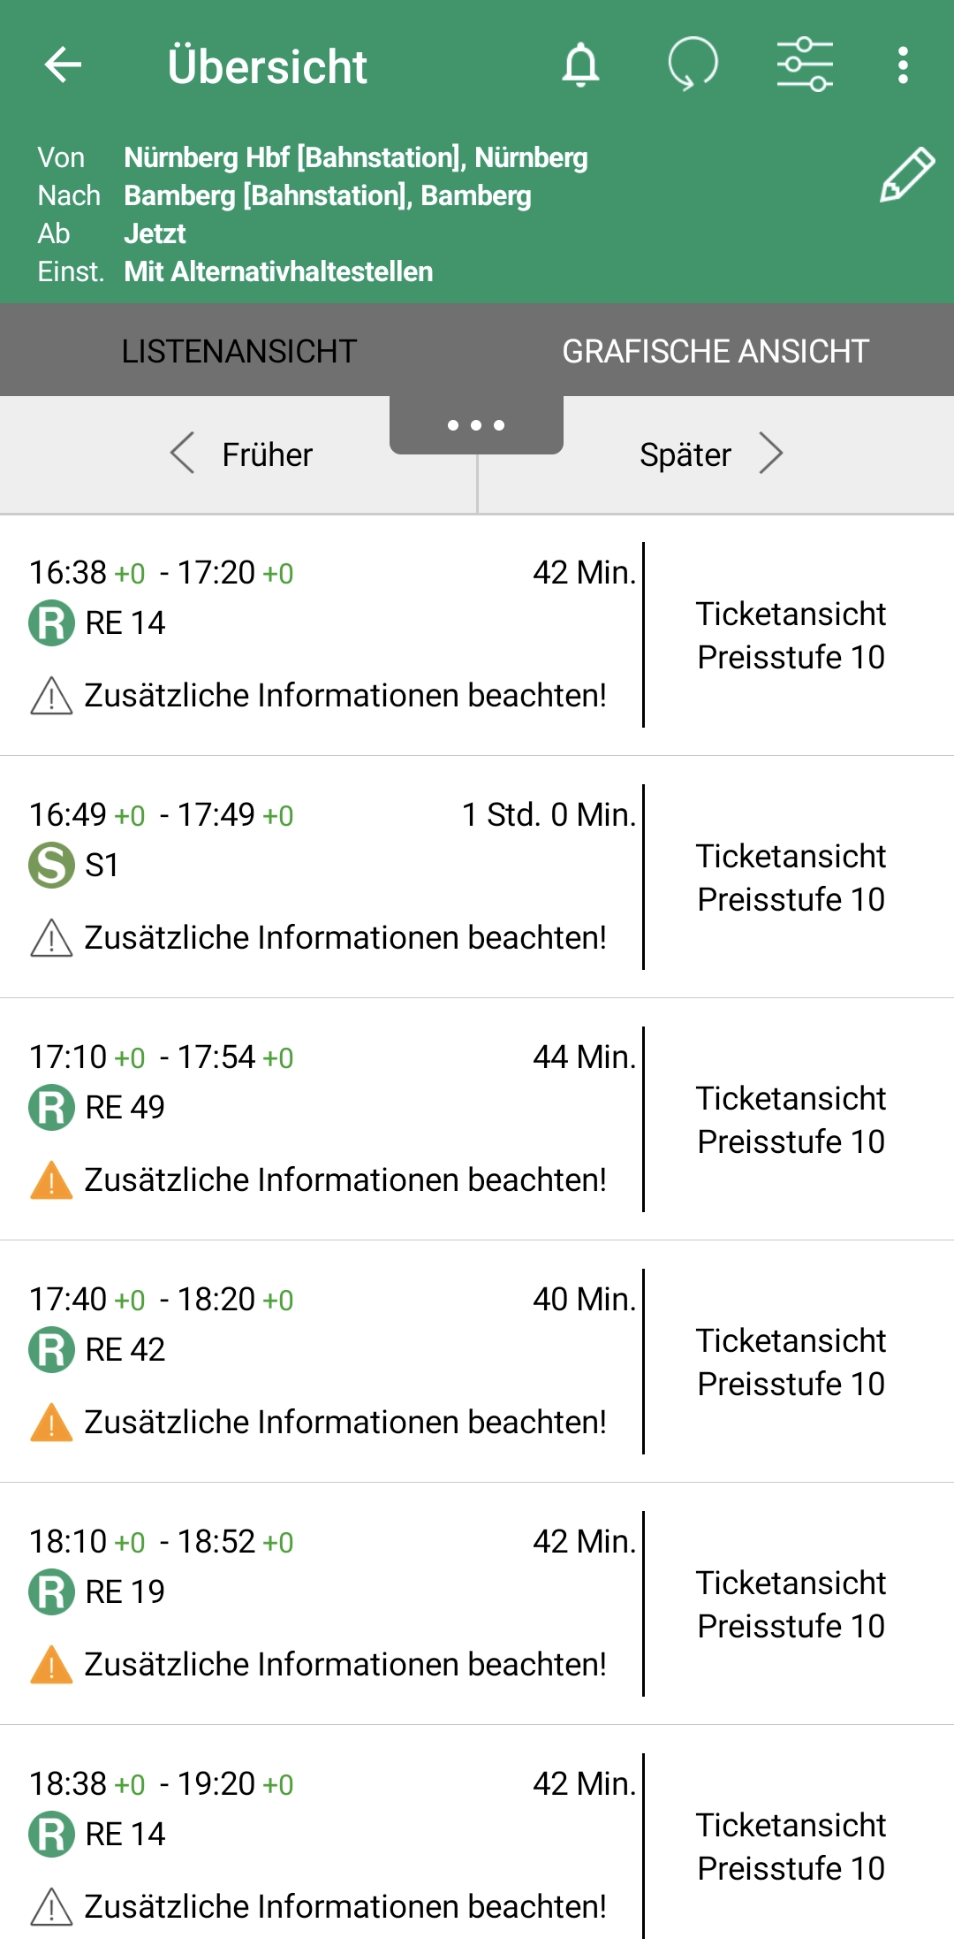Switch to Listenansicht tab
Screen dimensions: 954x1946
[238, 351]
